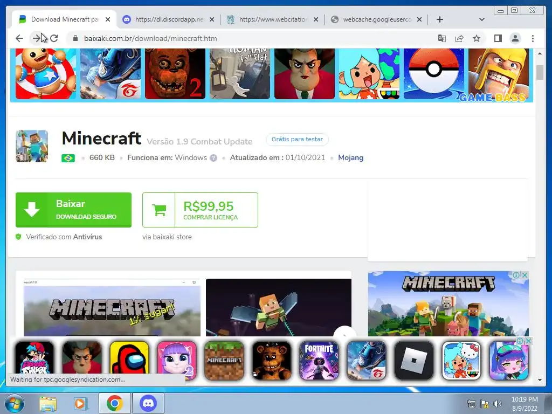Click the Kick the Buddy game icon
The image size is (552, 414).
point(46,74)
